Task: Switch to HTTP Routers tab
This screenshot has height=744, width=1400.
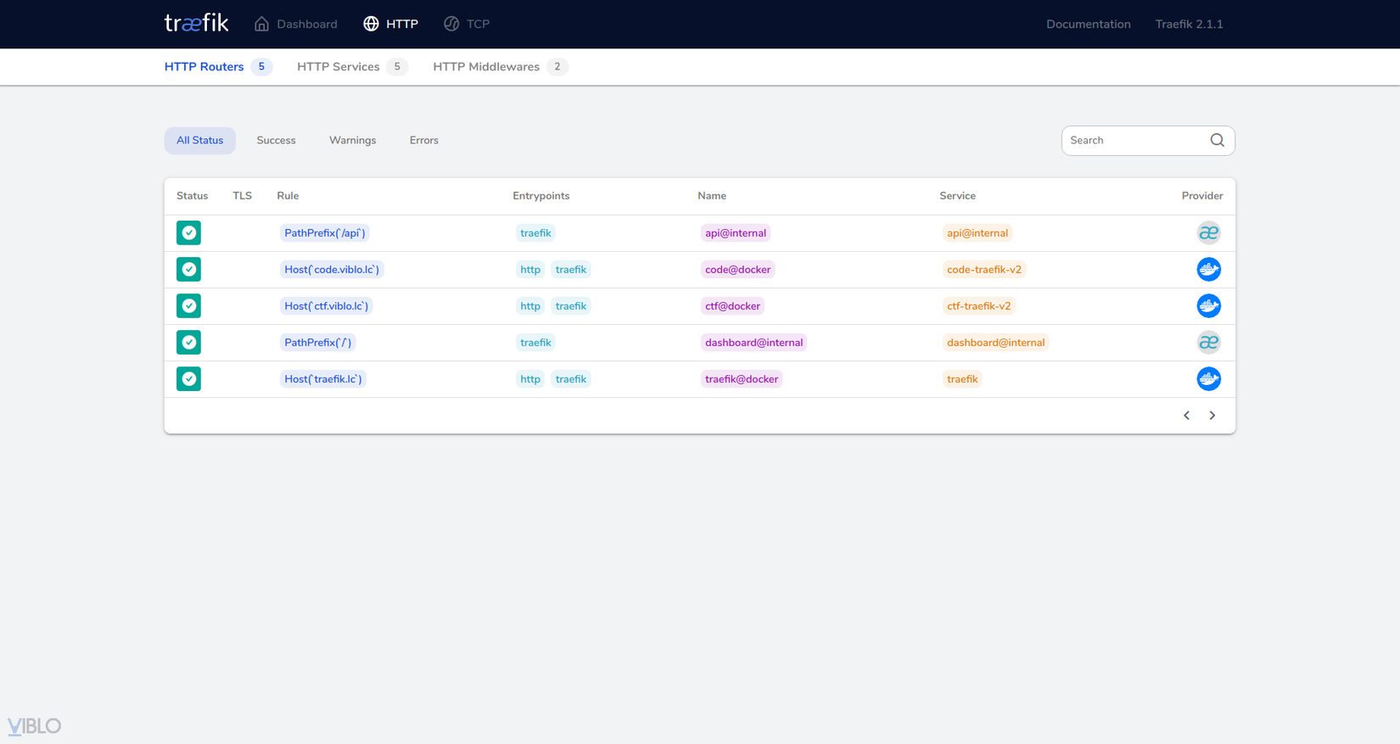Action: 218,67
